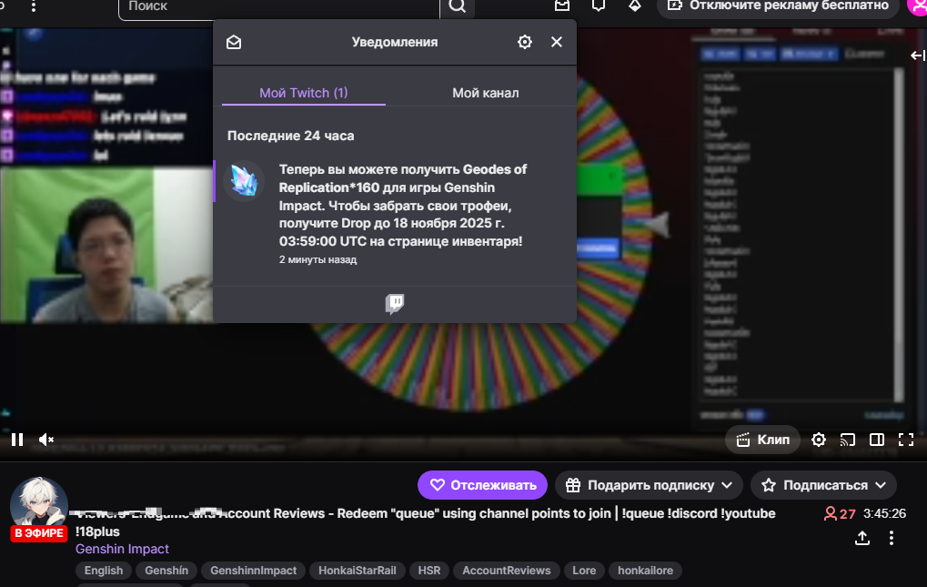Click viewer count 27

point(840,513)
